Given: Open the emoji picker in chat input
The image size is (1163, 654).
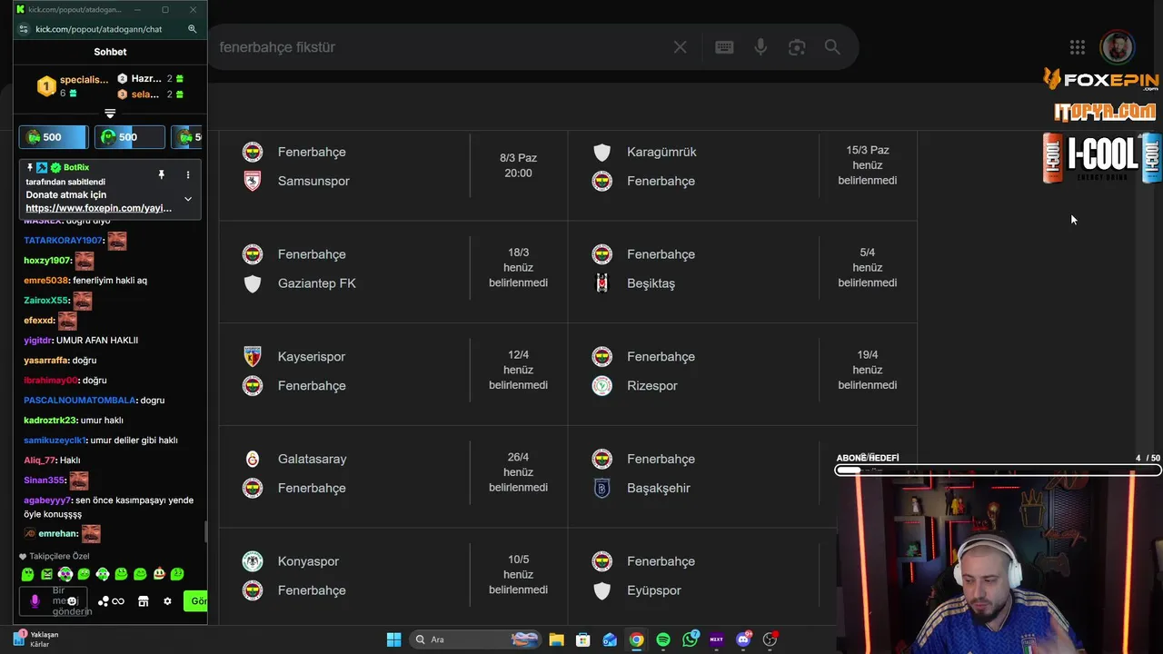Looking at the screenshot, I should tap(73, 601).
